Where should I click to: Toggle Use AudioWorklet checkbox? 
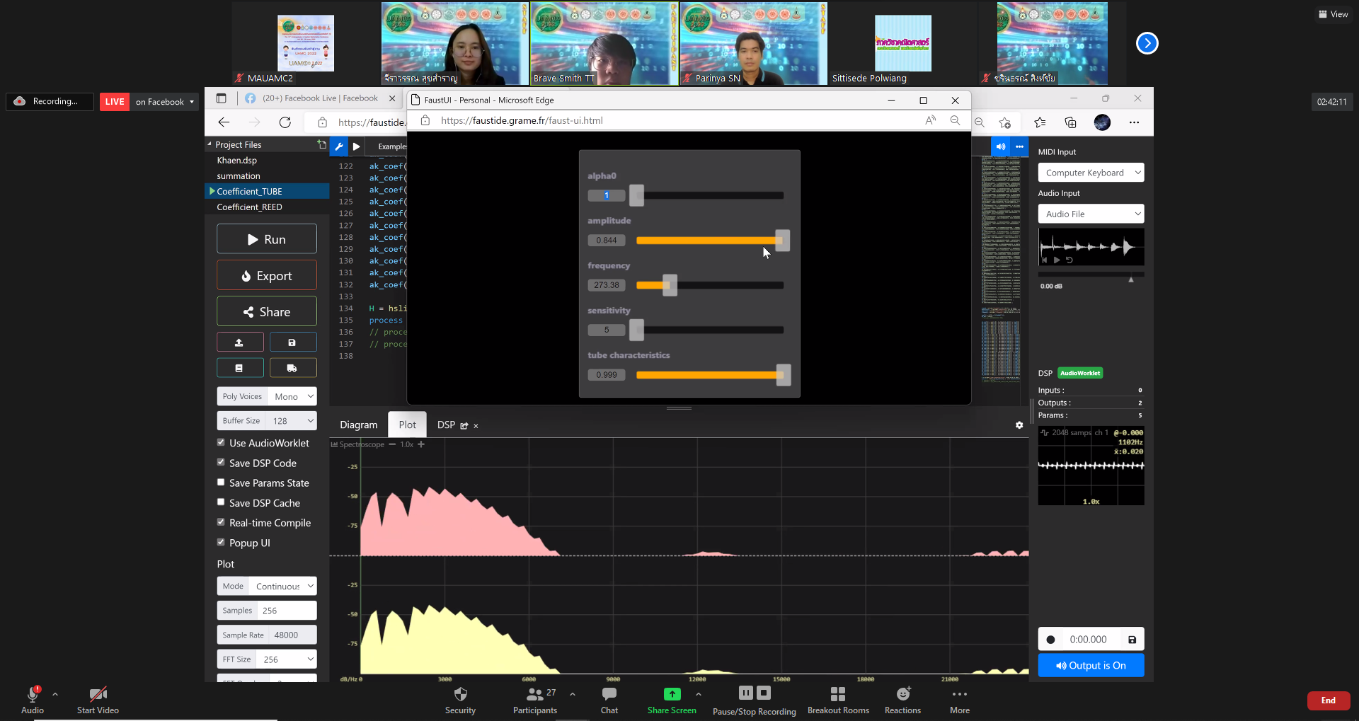coord(221,442)
